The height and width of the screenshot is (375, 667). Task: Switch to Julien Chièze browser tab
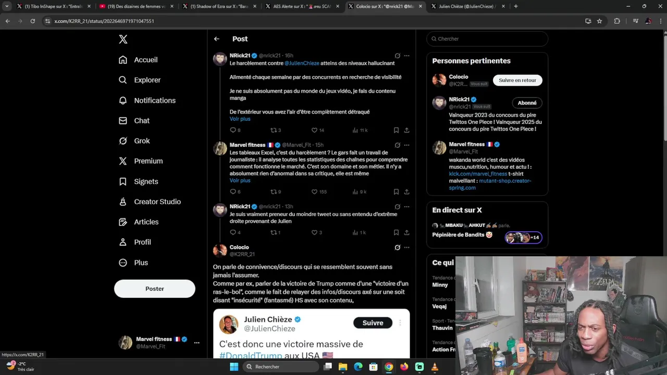pos(466,6)
